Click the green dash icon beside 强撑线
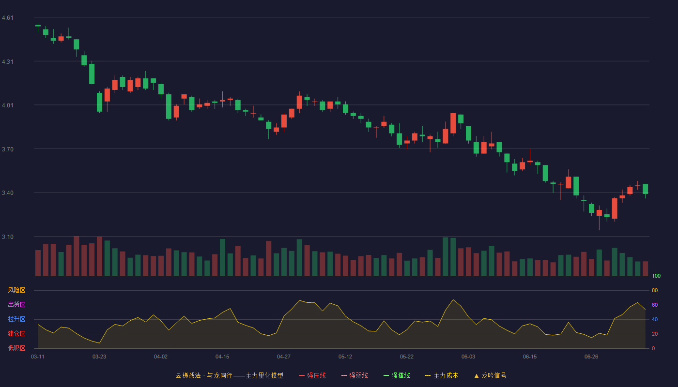The image size is (678, 387). pyautogui.click(x=386, y=375)
